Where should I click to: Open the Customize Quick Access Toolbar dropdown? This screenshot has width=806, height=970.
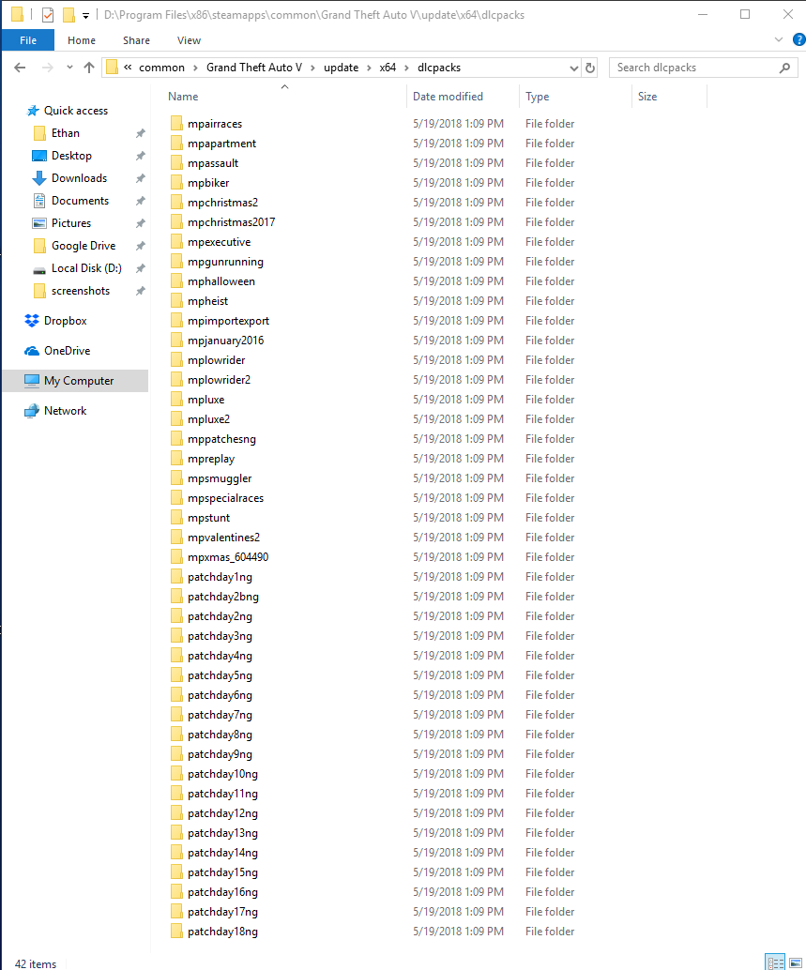click(85, 15)
